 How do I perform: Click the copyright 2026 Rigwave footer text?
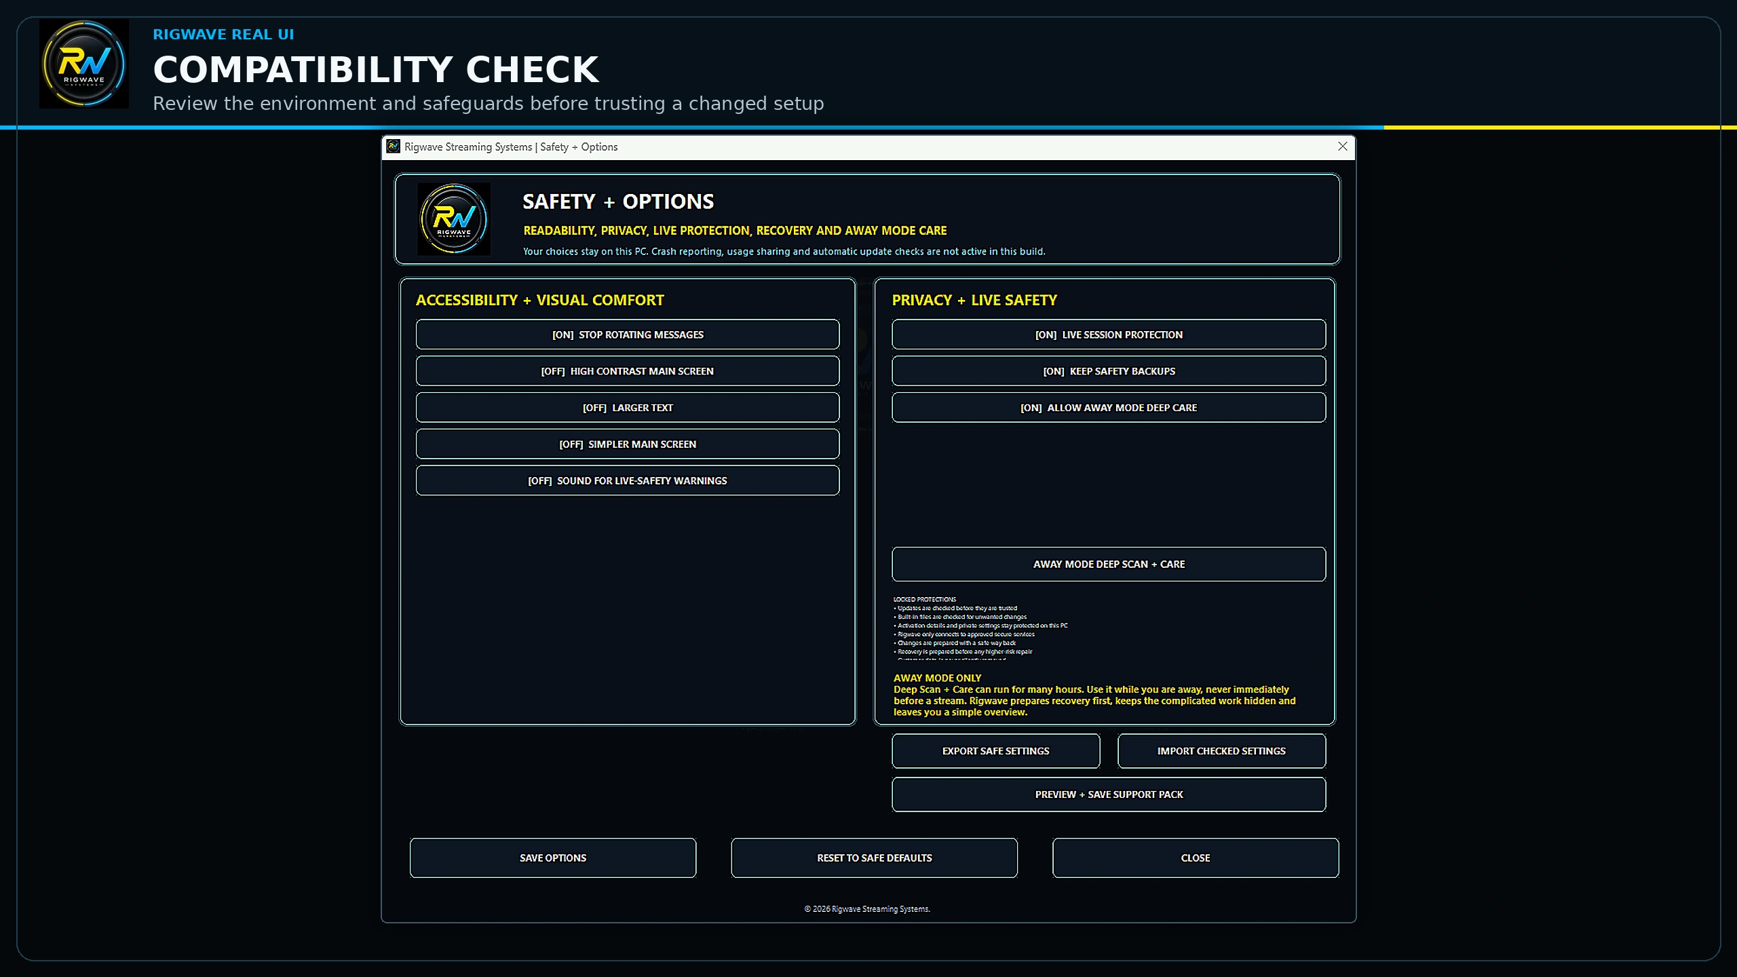(x=867, y=909)
